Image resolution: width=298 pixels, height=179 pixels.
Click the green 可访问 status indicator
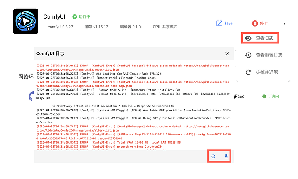pos(270,97)
